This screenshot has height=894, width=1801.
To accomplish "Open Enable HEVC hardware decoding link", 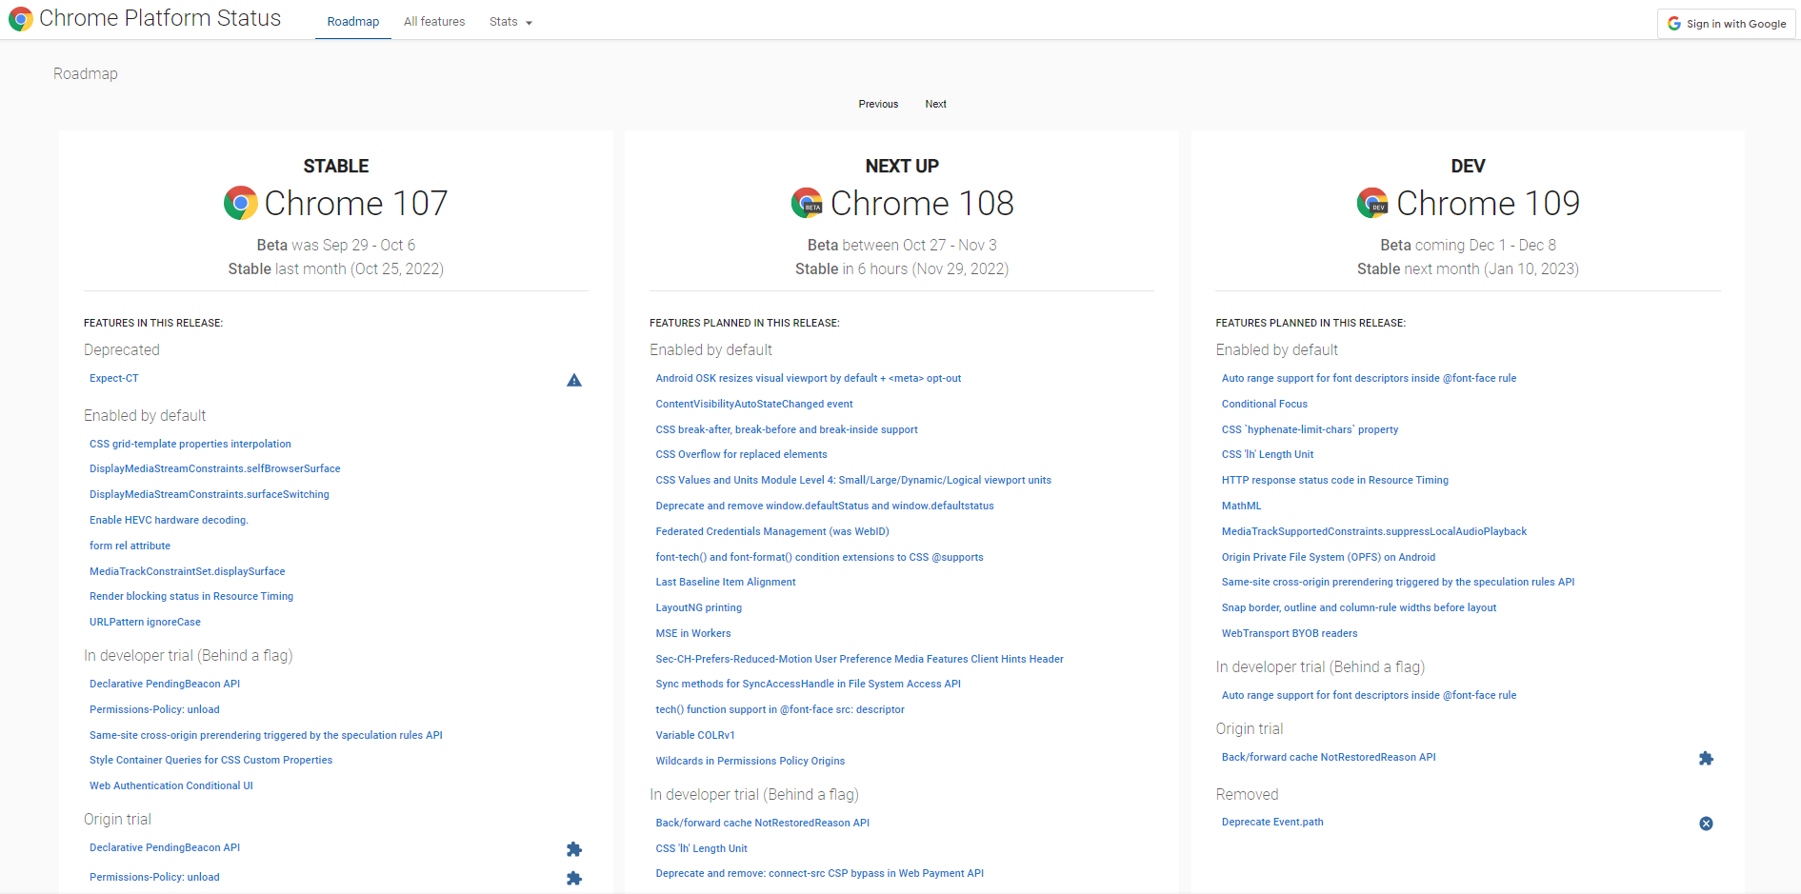I will click(169, 520).
